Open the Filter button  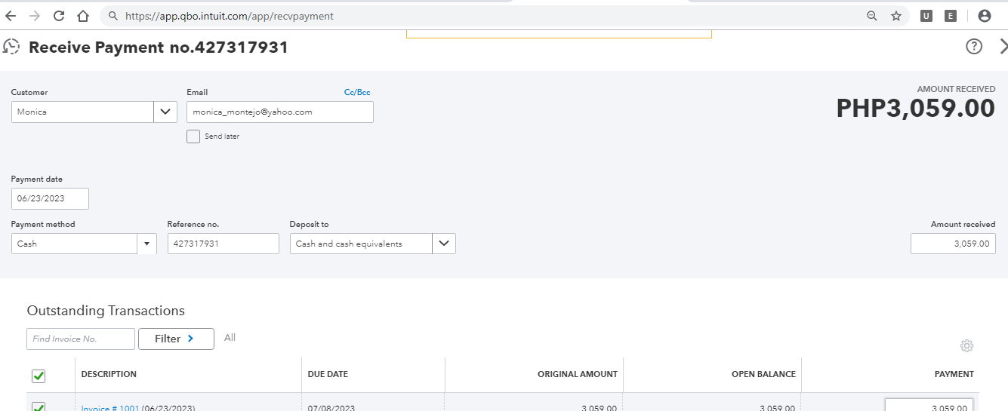click(x=175, y=339)
